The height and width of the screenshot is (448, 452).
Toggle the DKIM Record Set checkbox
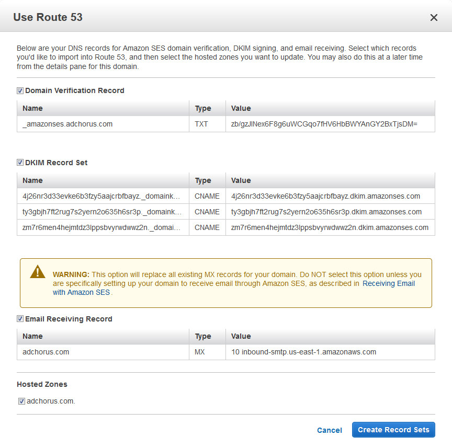(x=20, y=163)
